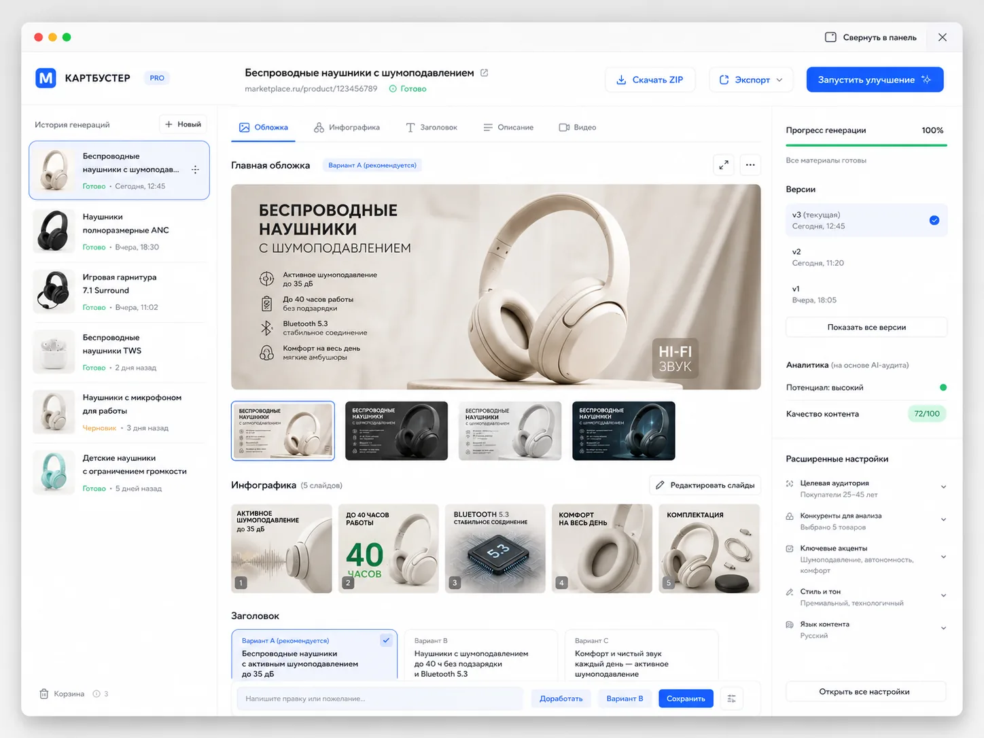
Task: Click Показать все версии button
Action: point(866,327)
